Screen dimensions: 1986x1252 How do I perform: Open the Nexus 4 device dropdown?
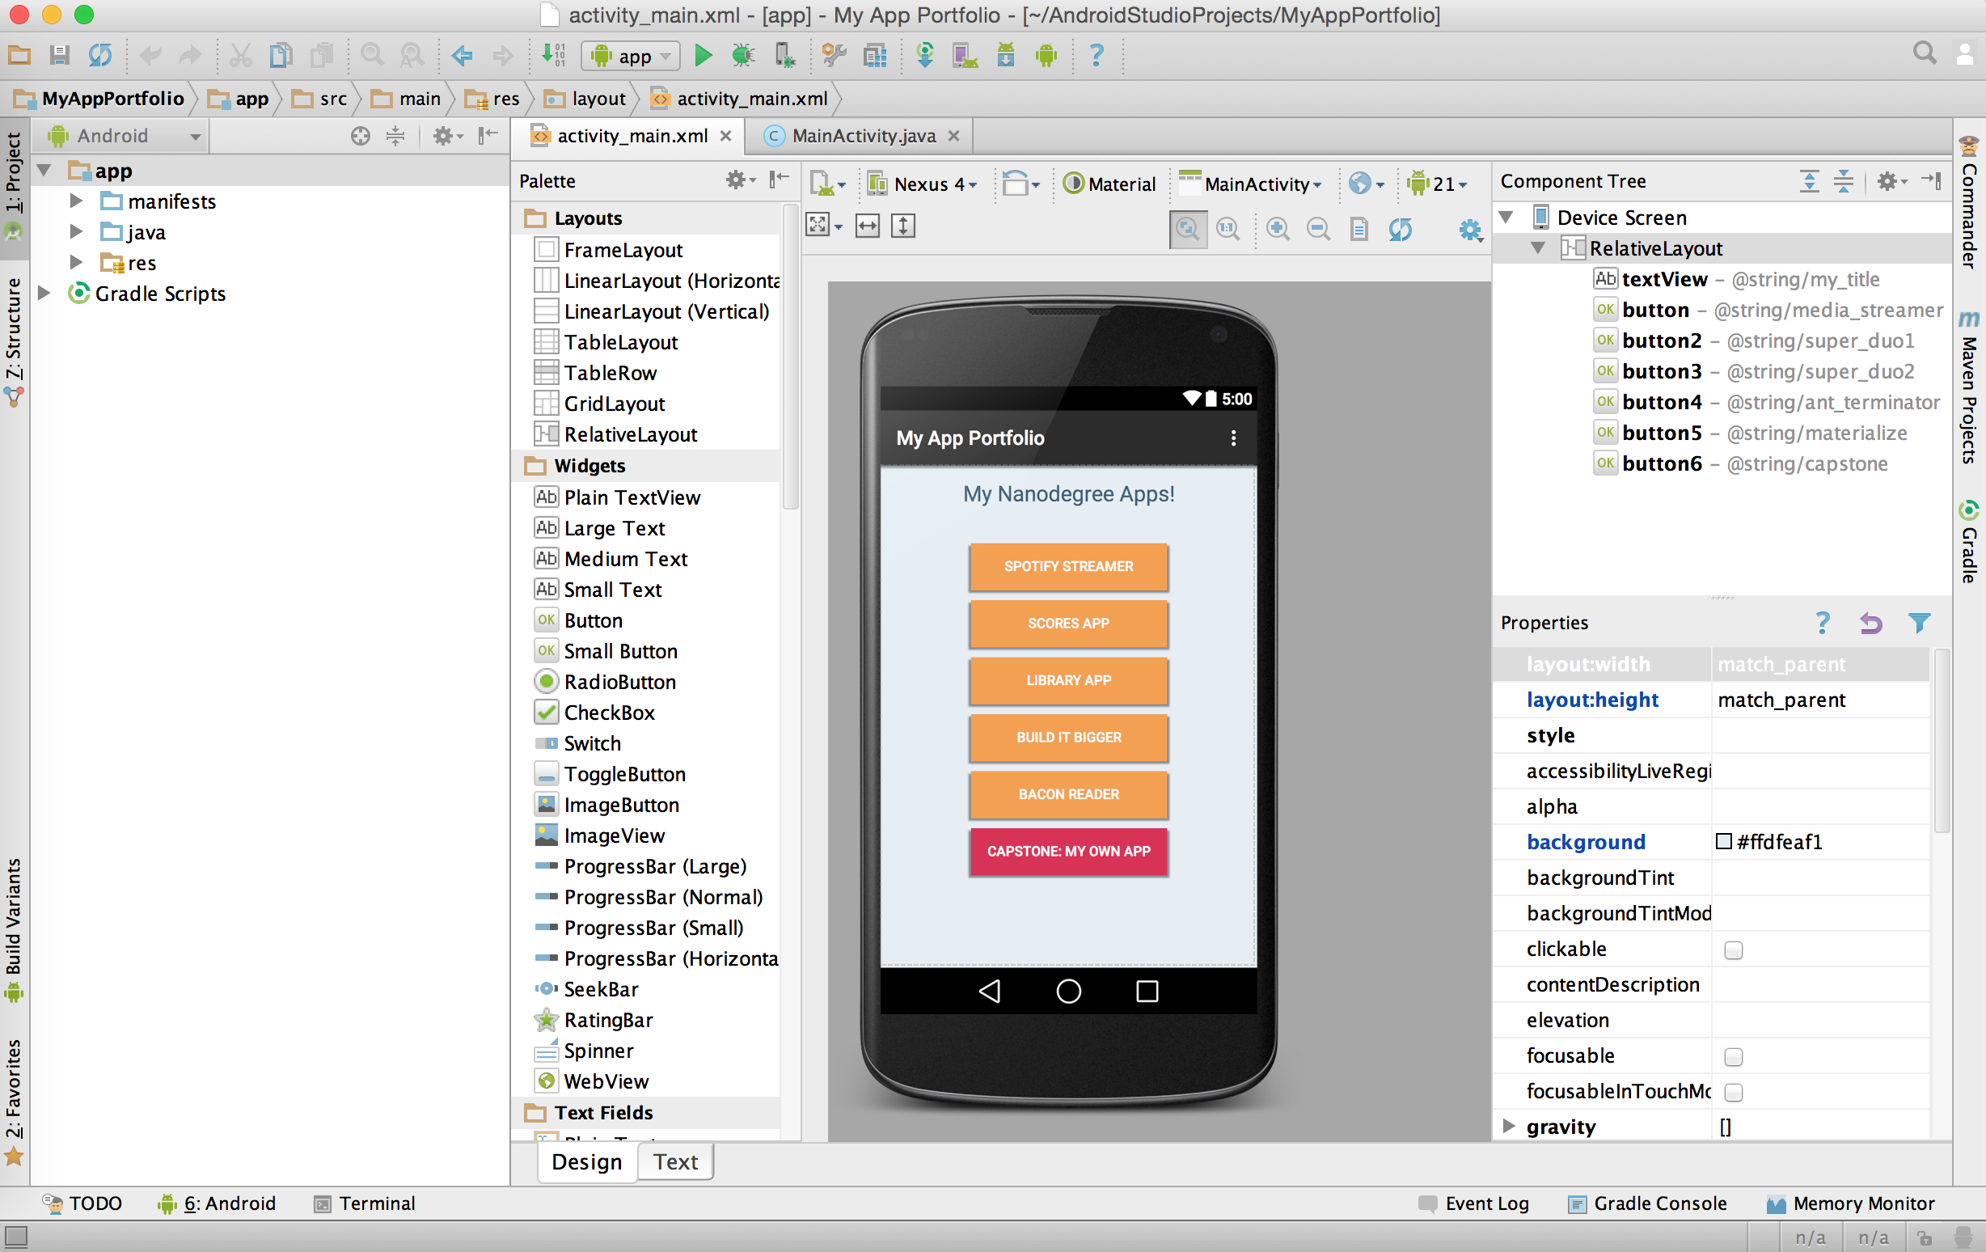point(921,184)
